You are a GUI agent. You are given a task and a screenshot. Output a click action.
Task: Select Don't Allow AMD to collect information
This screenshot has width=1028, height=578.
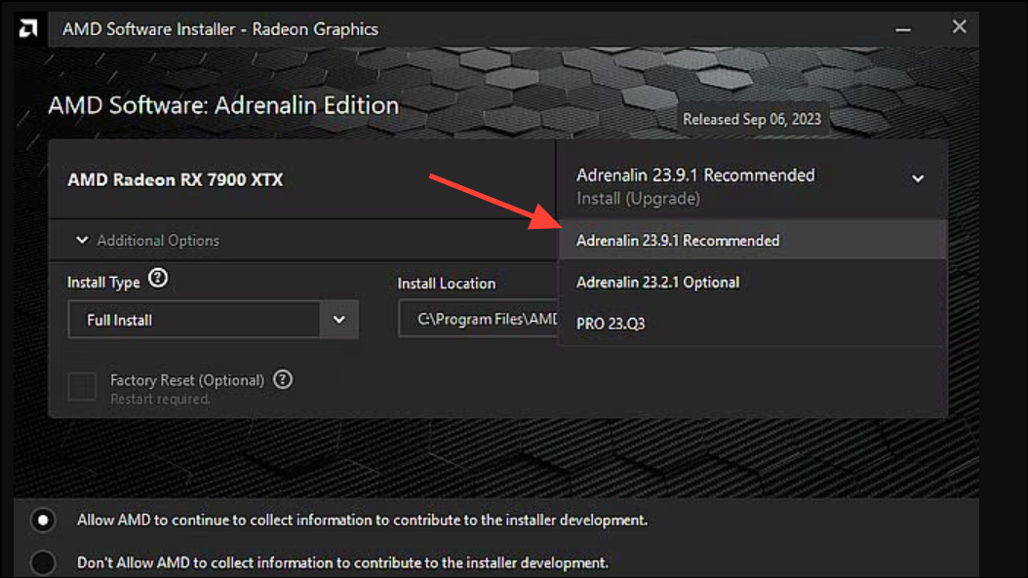pyautogui.click(x=43, y=562)
